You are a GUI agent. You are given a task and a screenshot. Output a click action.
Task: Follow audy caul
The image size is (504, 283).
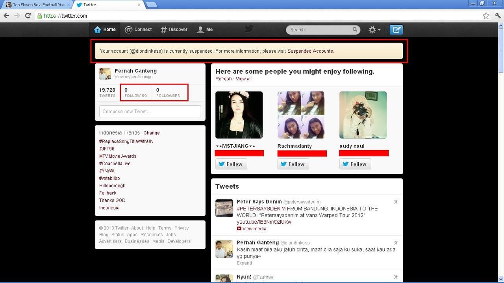point(355,164)
